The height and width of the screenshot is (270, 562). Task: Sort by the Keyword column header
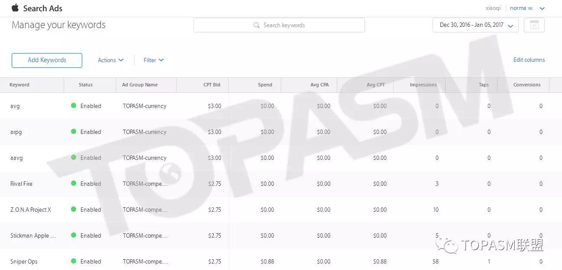click(19, 85)
